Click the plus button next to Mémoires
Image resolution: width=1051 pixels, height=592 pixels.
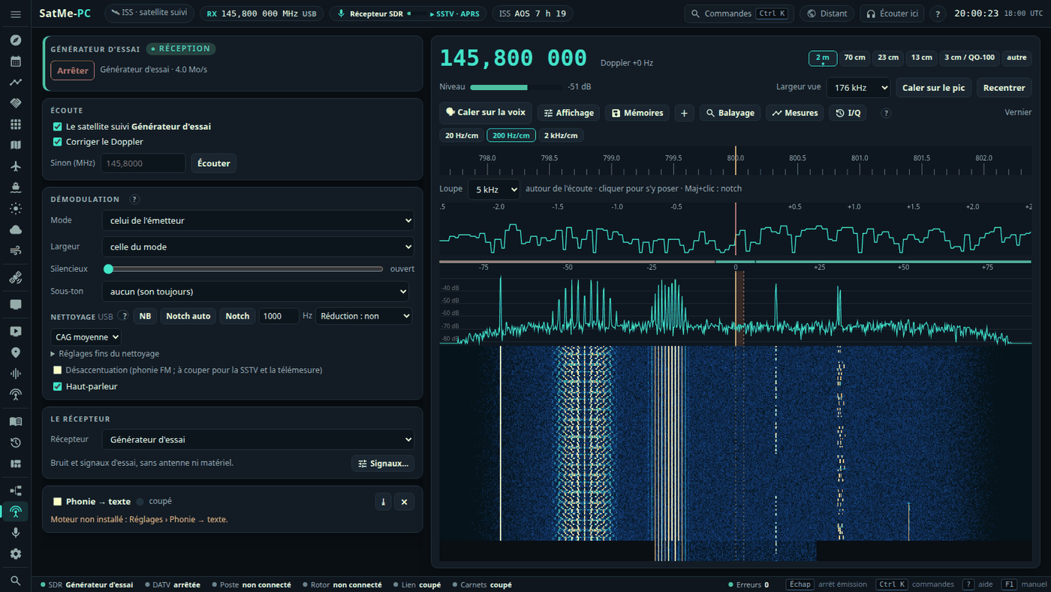point(684,113)
